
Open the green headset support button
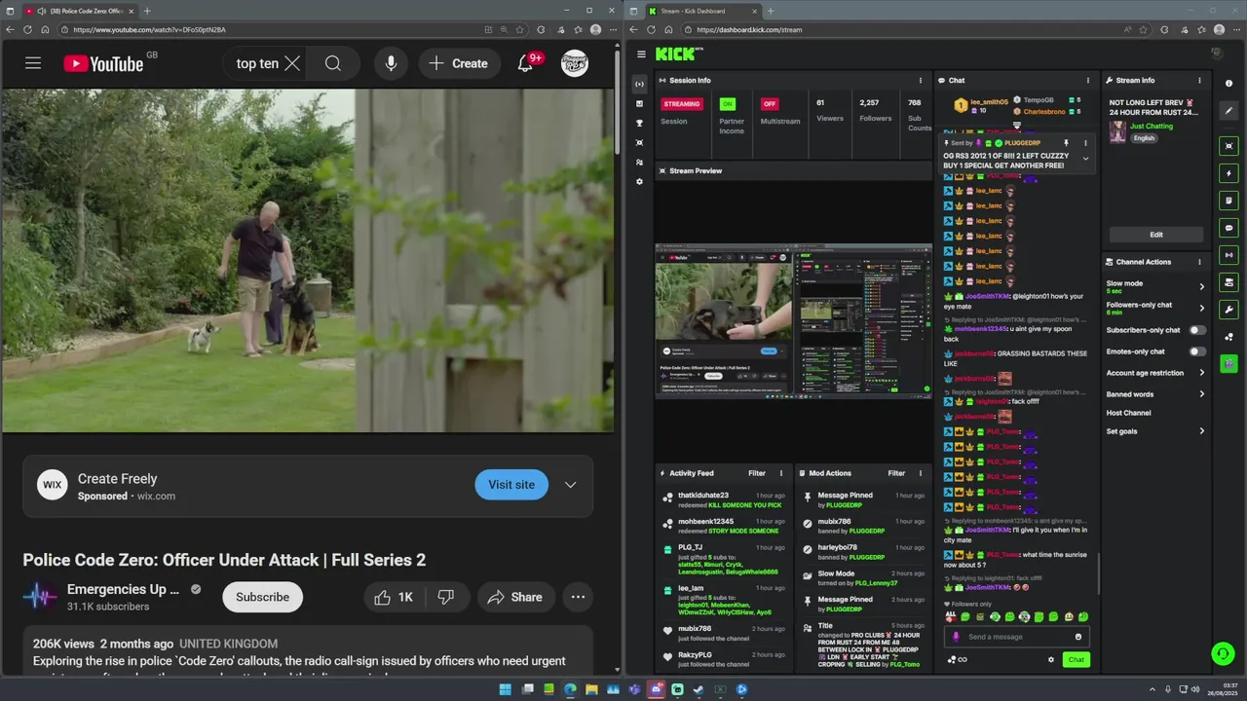(x=1222, y=653)
